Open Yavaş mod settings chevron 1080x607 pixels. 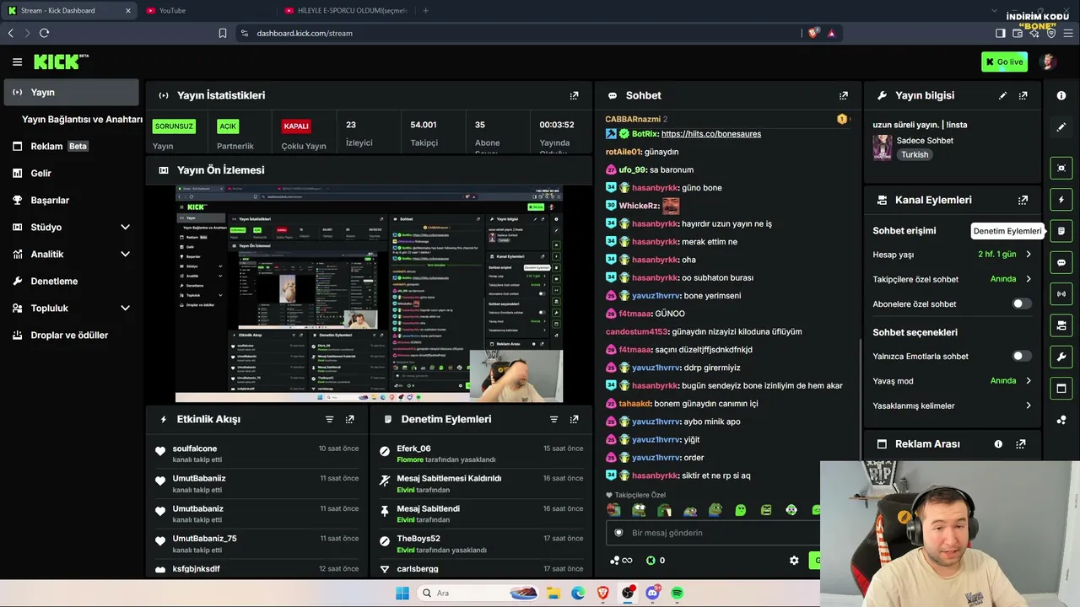point(1029,381)
